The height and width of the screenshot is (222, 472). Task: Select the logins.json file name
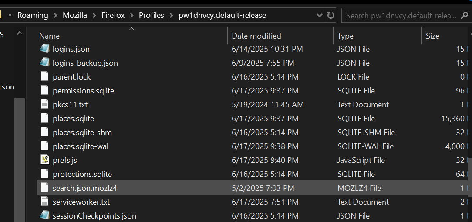pyautogui.click(x=71, y=49)
